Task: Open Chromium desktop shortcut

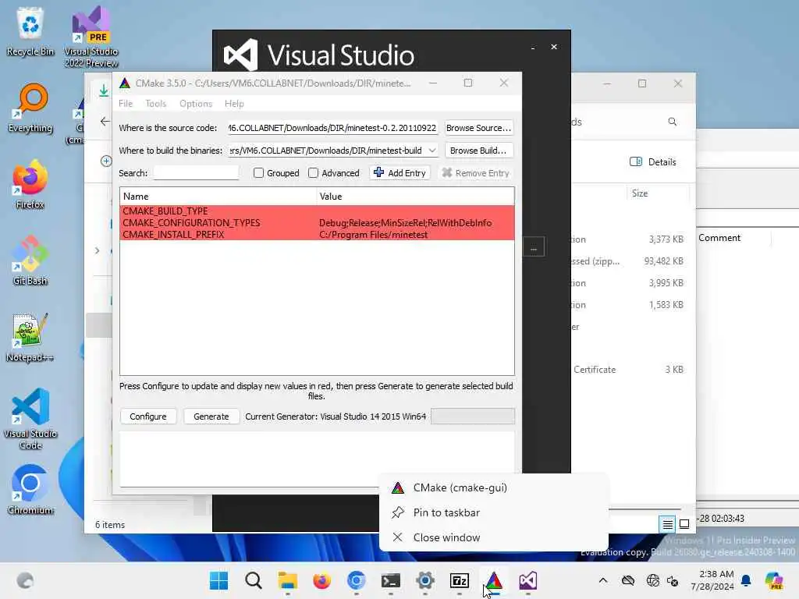Action: pos(30,490)
